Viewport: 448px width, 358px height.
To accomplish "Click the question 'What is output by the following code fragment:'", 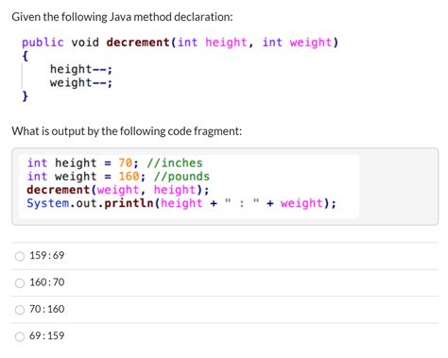I will coord(127,131).
